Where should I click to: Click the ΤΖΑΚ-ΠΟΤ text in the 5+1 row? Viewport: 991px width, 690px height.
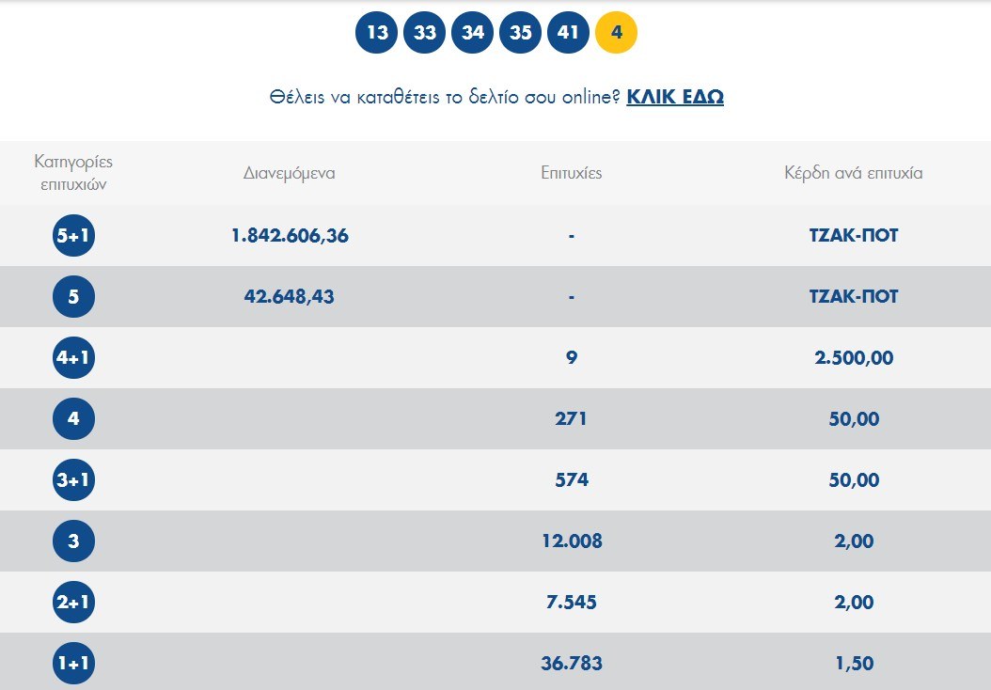pyautogui.click(x=854, y=236)
